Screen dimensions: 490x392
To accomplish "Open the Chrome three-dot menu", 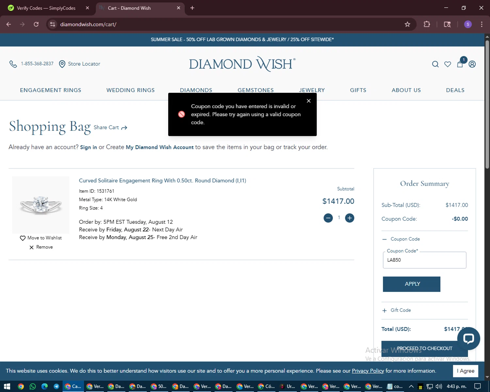I will tap(482, 24).
